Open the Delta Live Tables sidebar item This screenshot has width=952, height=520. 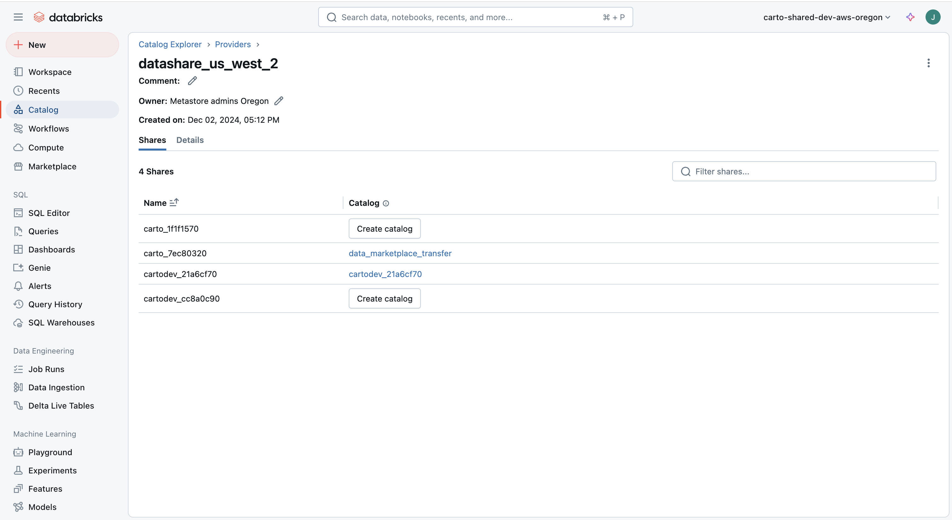pyautogui.click(x=61, y=405)
